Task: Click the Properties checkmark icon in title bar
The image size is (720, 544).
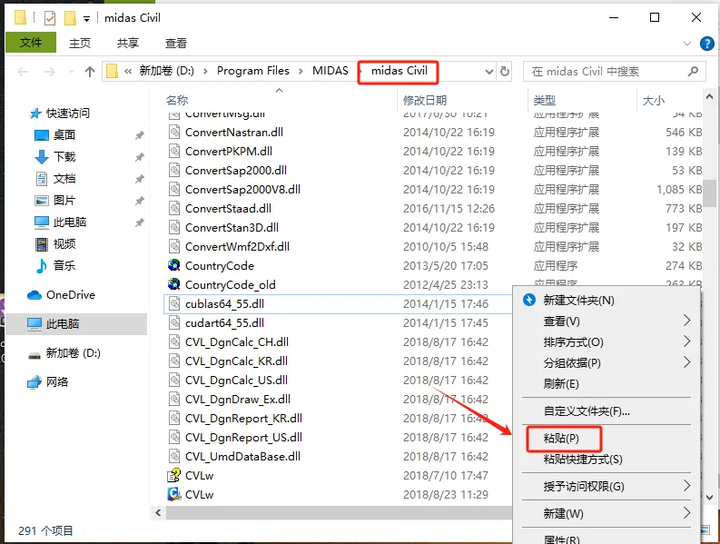Action: [50, 18]
